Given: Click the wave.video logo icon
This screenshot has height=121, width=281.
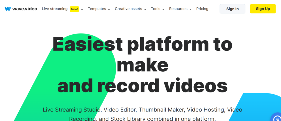Looking at the screenshot, I should point(8,9).
